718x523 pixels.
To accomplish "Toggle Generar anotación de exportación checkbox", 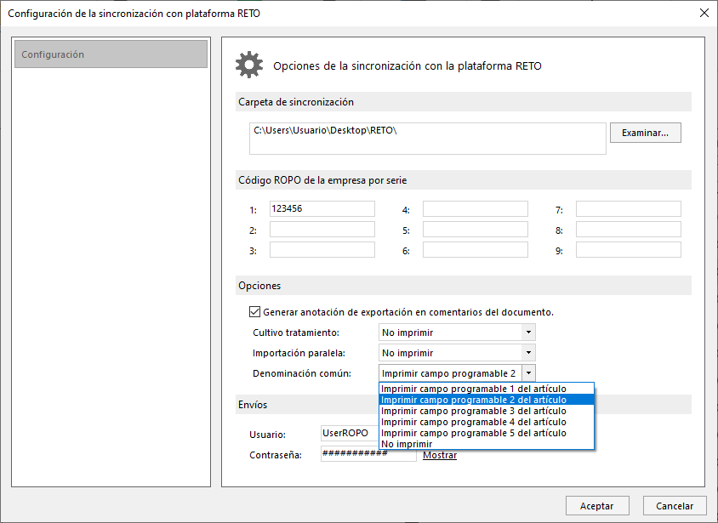I will pos(254,312).
